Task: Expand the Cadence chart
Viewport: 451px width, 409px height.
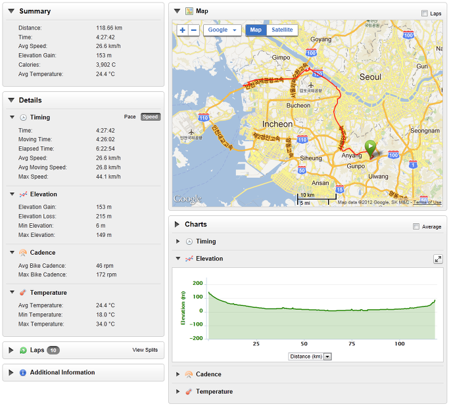Action: (x=178, y=374)
